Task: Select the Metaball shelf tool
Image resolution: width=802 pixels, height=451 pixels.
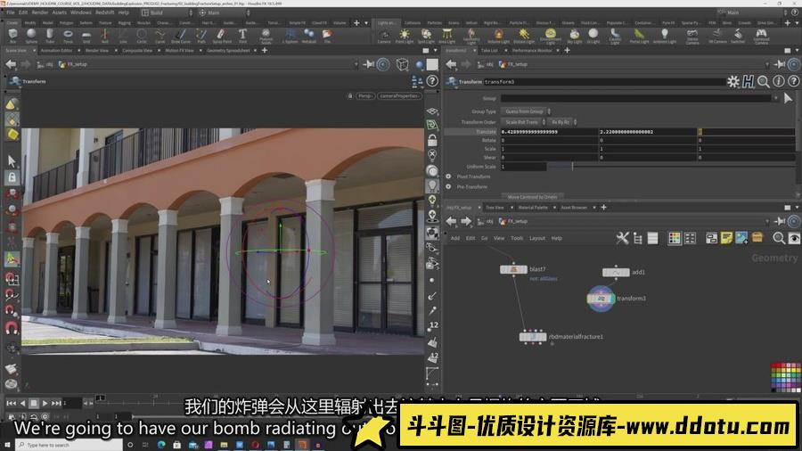Action: click(309, 36)
